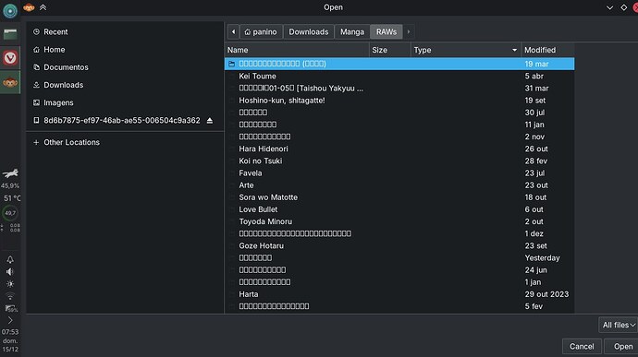The height and width of the screenshot is (357, 638).
Task: Open the notifications bell icon
Action: (10, 259)
